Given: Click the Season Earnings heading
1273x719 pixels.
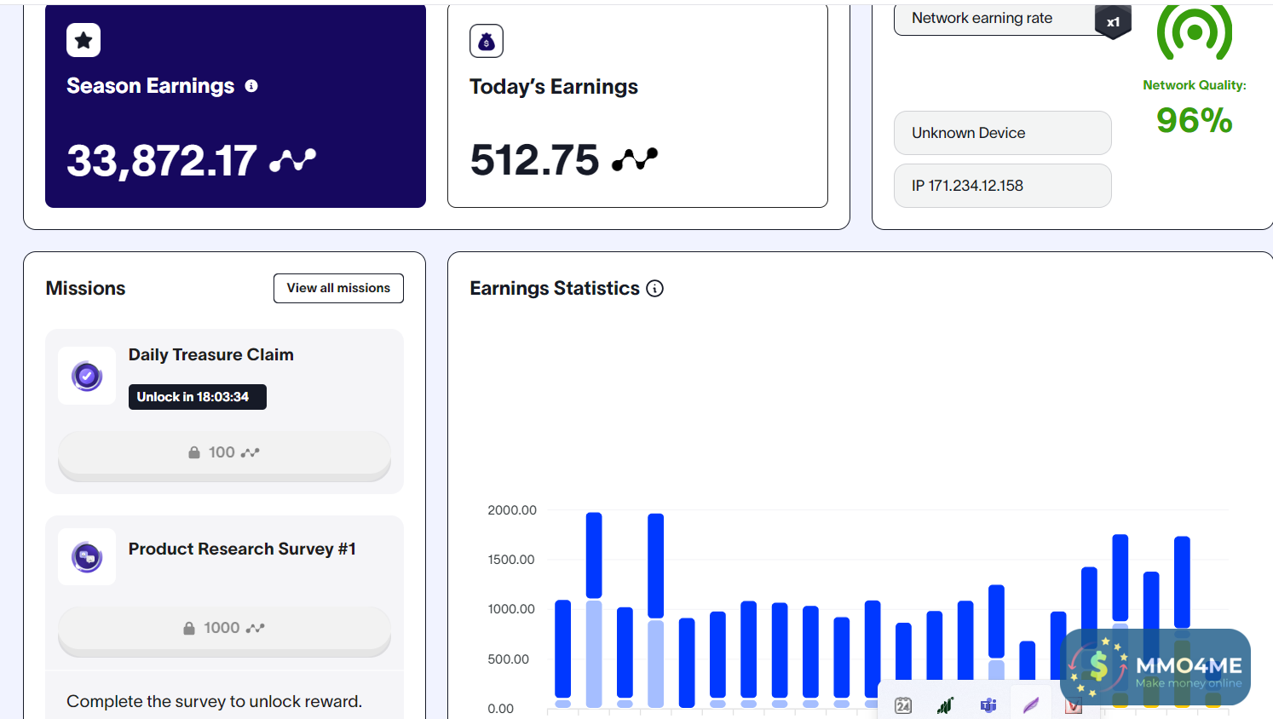Looking at the screenshot, I should click(150, 86).
